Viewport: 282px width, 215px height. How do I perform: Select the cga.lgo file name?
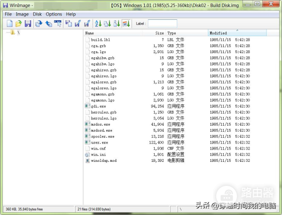click(98, 52)
